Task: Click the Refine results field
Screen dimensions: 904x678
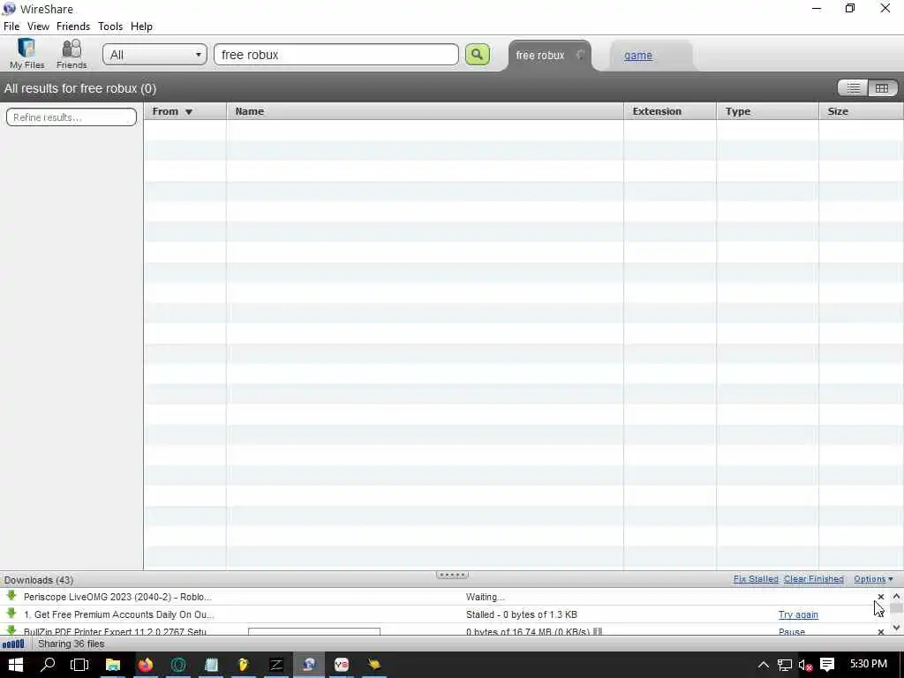Action: (x=72, y=117)
